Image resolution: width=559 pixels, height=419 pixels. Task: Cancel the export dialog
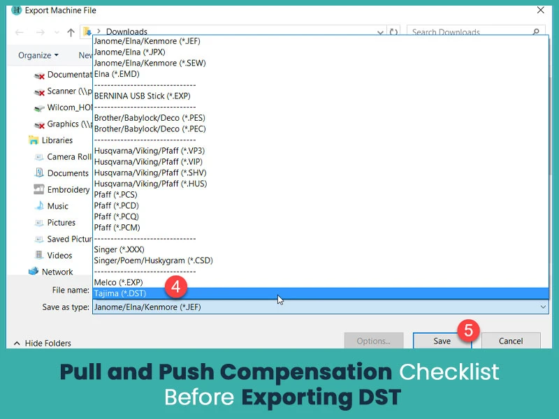coord(511,341)
